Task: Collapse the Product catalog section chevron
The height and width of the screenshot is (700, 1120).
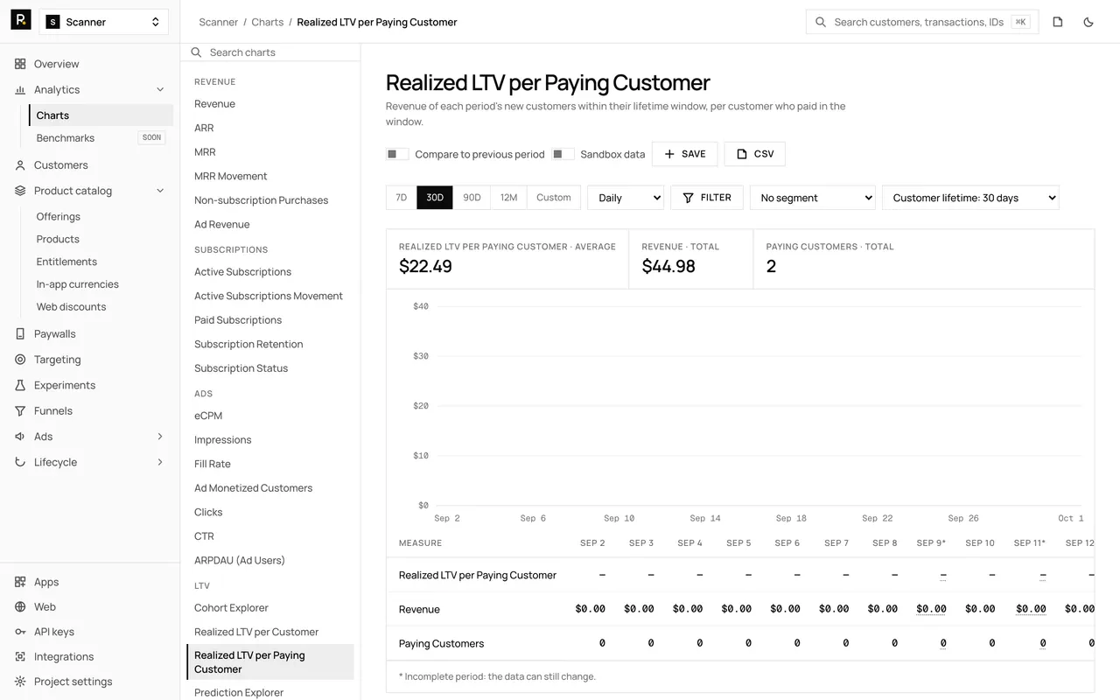Action: tap(160, 191)
